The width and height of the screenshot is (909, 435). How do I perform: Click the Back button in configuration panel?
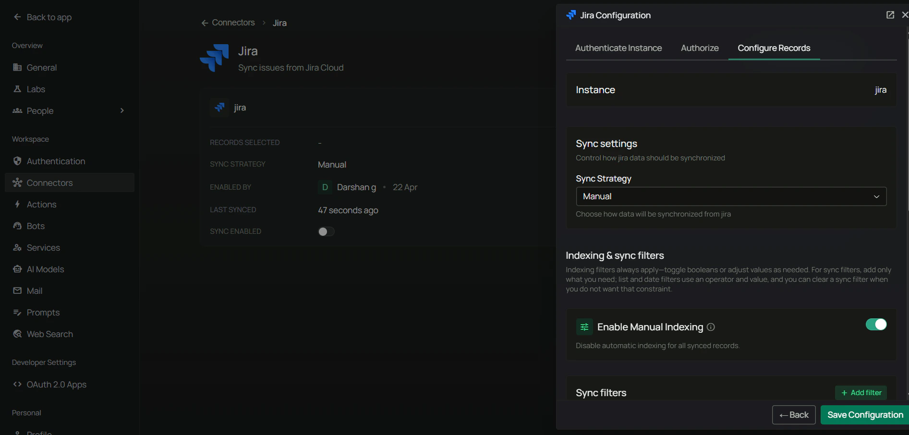coord(794,415)
